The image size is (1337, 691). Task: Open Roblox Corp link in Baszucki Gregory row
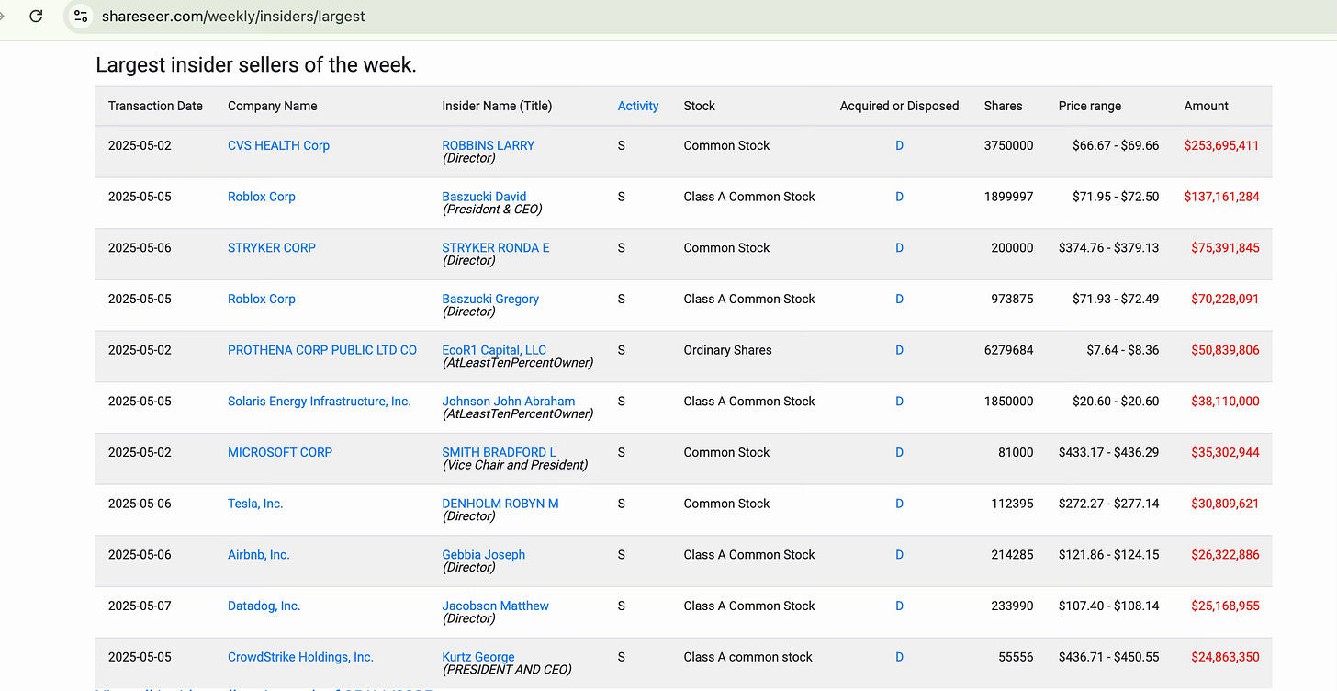[x=262, y=299]
